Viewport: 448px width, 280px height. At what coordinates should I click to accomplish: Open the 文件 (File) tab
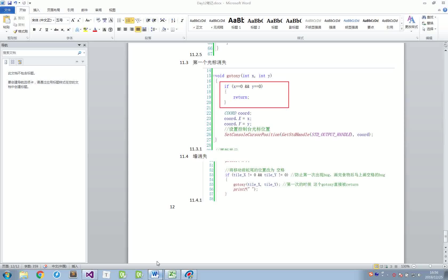[7, 10]
